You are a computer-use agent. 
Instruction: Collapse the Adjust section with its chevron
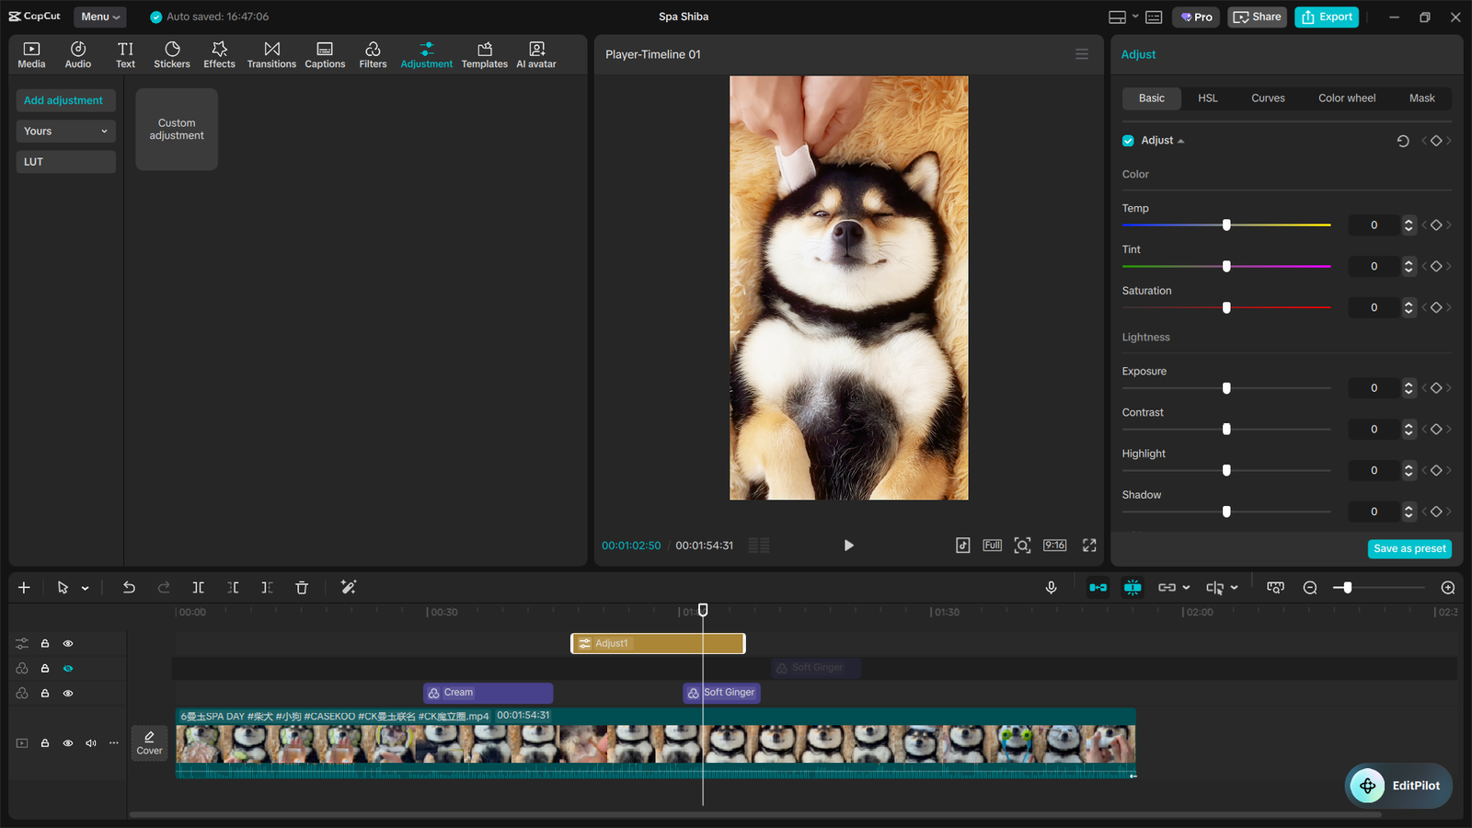click(1181, 140)
